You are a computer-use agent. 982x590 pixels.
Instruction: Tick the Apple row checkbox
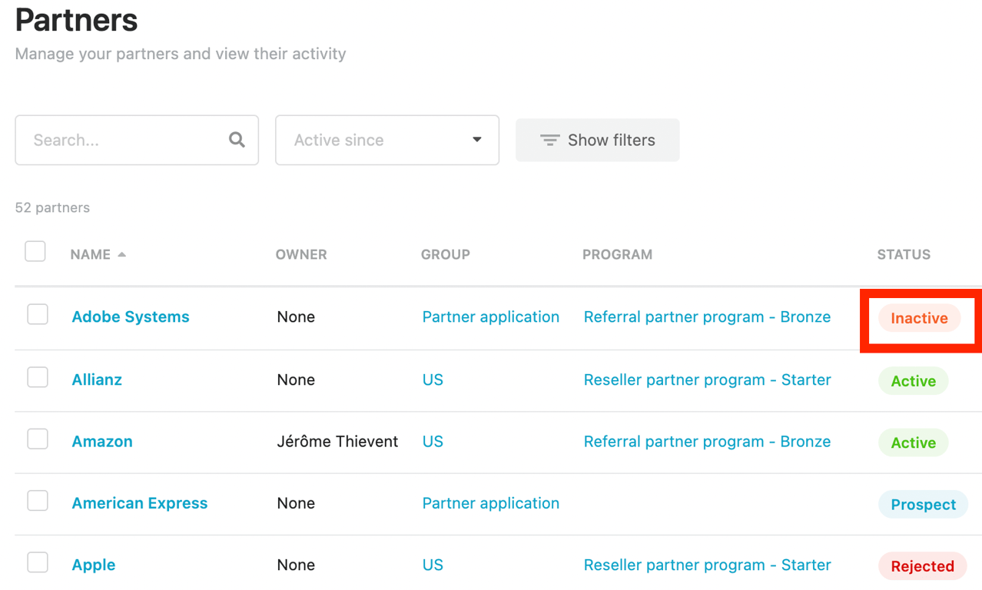pos(38,562)
